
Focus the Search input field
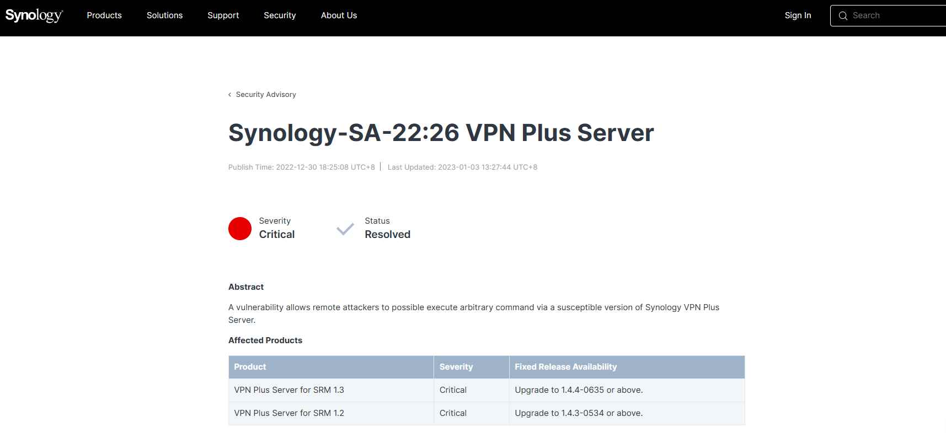tap(888, 16)
